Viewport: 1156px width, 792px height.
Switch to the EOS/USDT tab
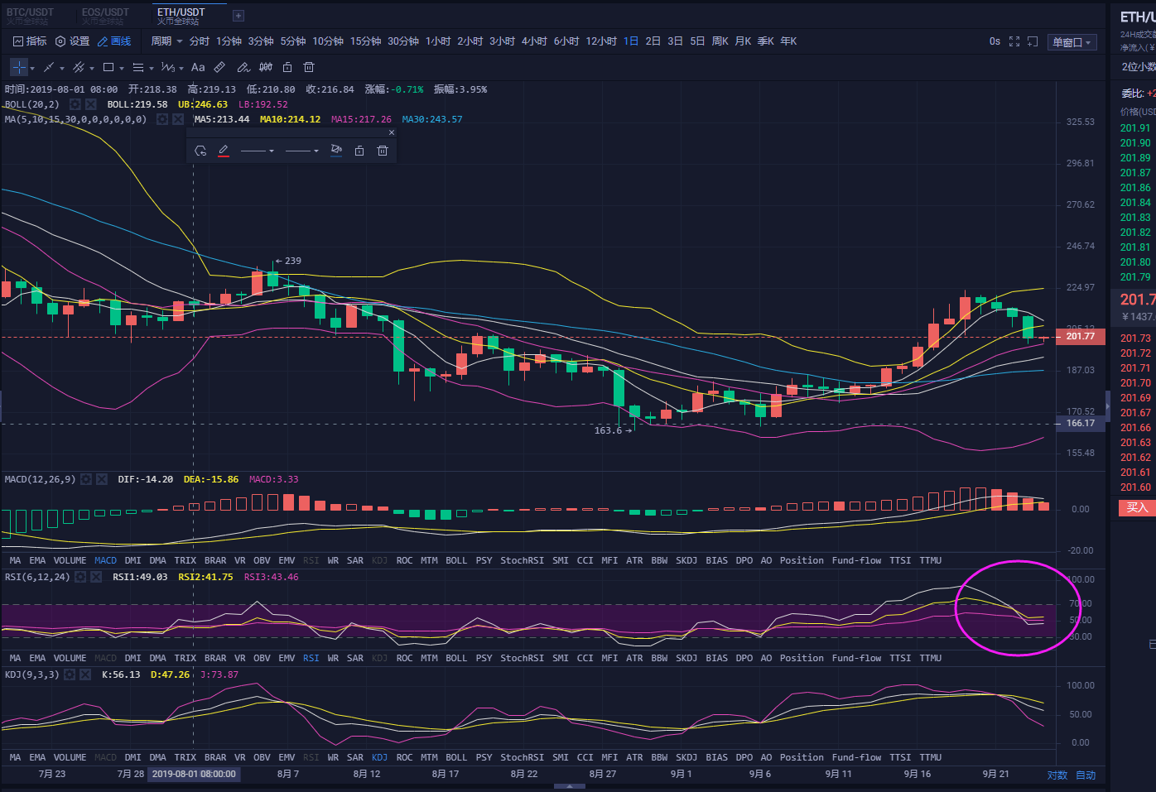coord(105,16)
